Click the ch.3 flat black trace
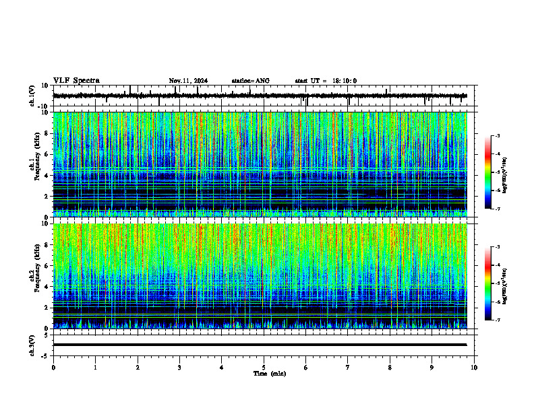 coord(260,345)
